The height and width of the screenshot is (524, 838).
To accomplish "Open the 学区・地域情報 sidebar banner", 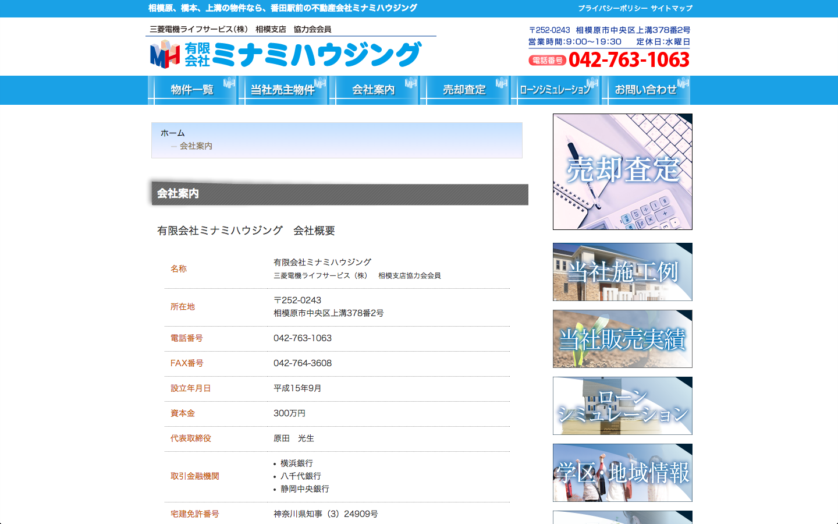I will point(623,473).
